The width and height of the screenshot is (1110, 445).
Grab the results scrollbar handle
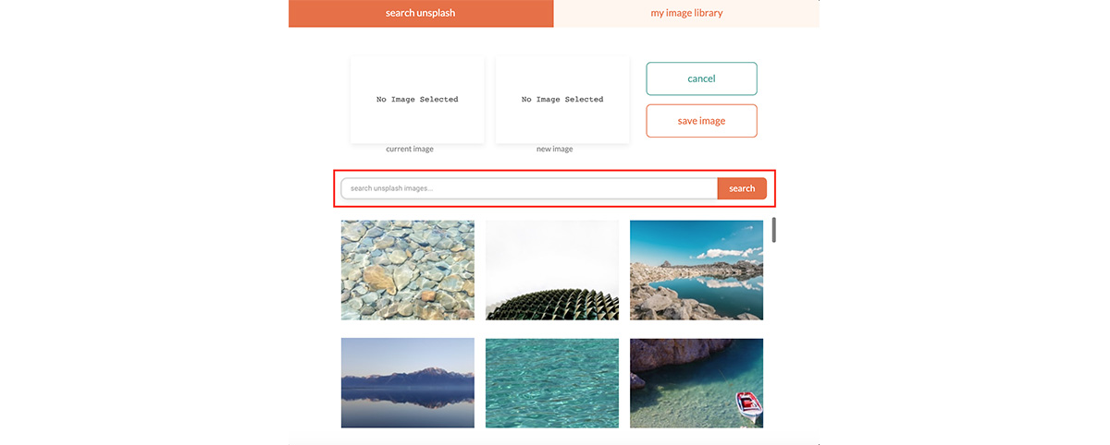(774, 229)
